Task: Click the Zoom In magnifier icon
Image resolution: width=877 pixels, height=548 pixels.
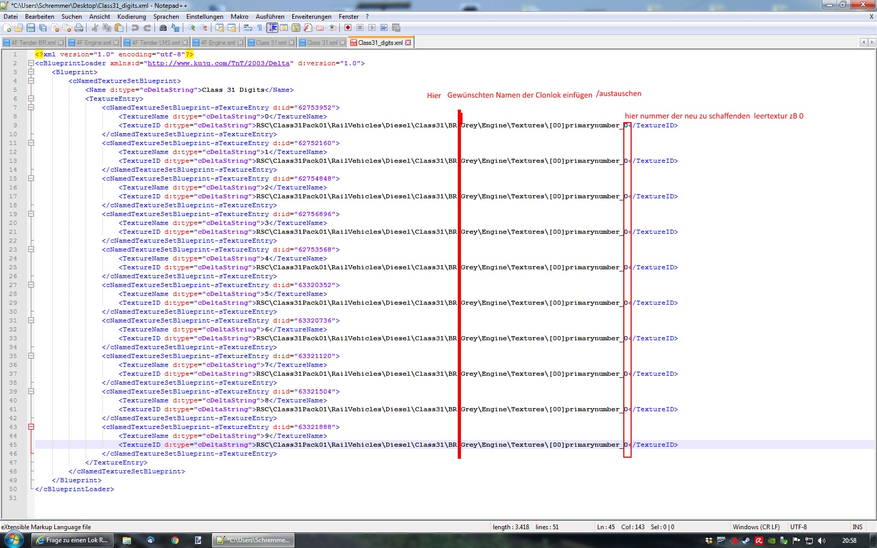Action: (x=192, y=28)
